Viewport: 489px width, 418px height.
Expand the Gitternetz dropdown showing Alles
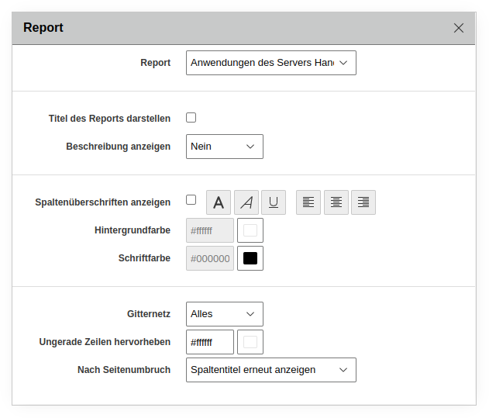(x=225, y=314)
